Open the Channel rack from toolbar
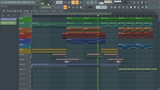Image resolution: width=160 pixels, height=90 pixels. click(x=119, y=7)
